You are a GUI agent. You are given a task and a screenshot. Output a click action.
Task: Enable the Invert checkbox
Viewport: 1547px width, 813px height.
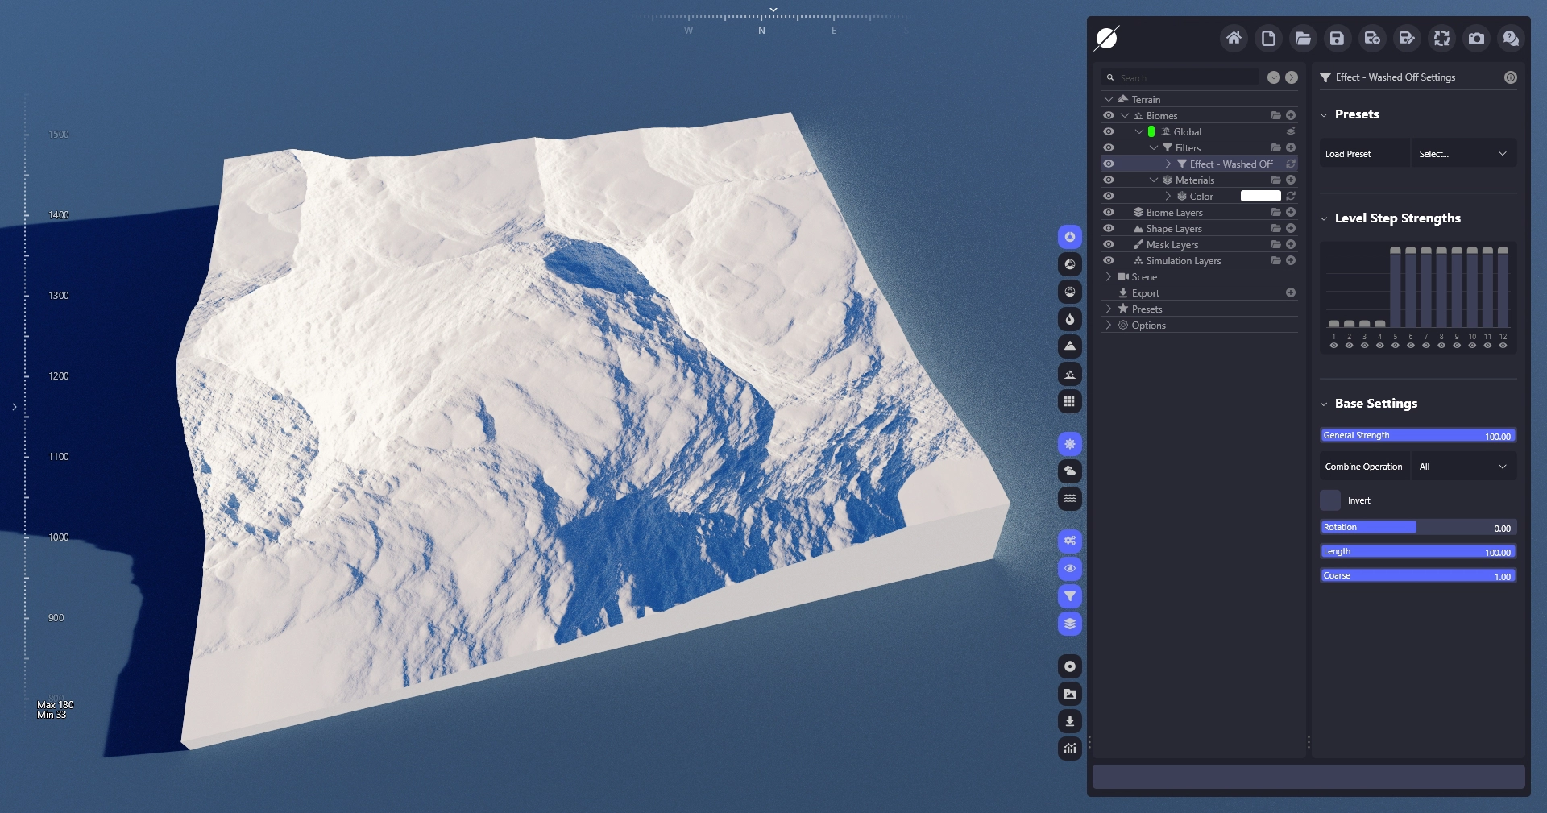(1330, 500)
